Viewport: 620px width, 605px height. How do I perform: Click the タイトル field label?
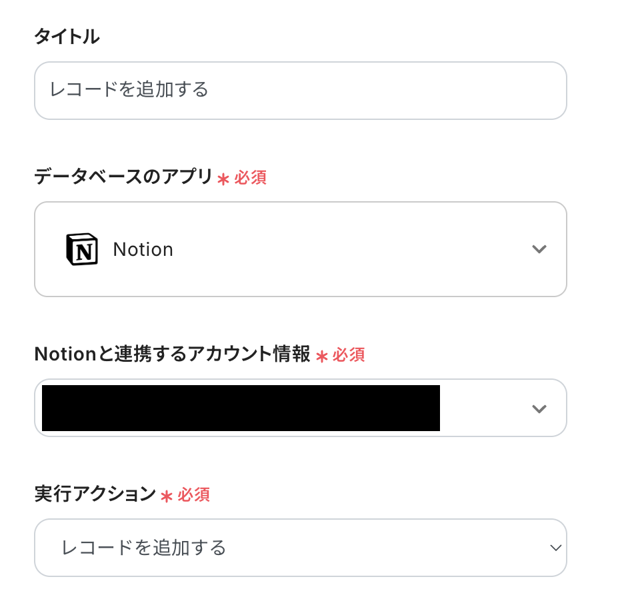pyautogui.click(x=67, y=37)
